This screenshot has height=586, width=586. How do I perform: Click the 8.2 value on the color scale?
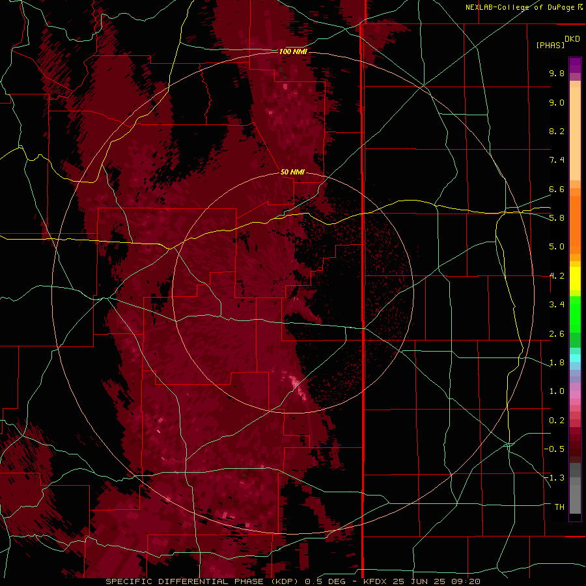click(x=557, y=132)
